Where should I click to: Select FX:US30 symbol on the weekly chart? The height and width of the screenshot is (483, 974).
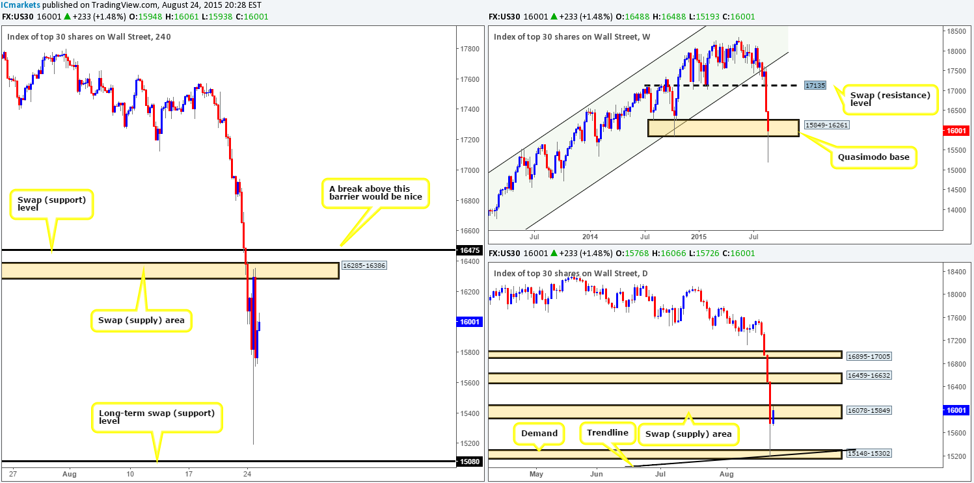(x=503, y=17)
